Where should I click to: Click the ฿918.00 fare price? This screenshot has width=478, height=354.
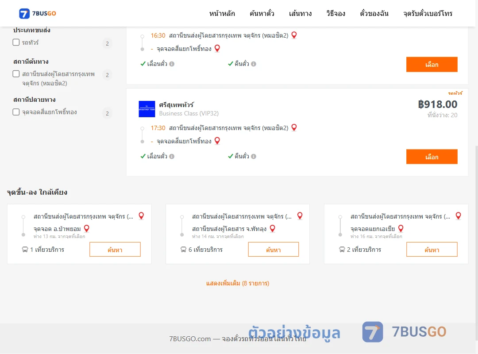pos(437,104)
